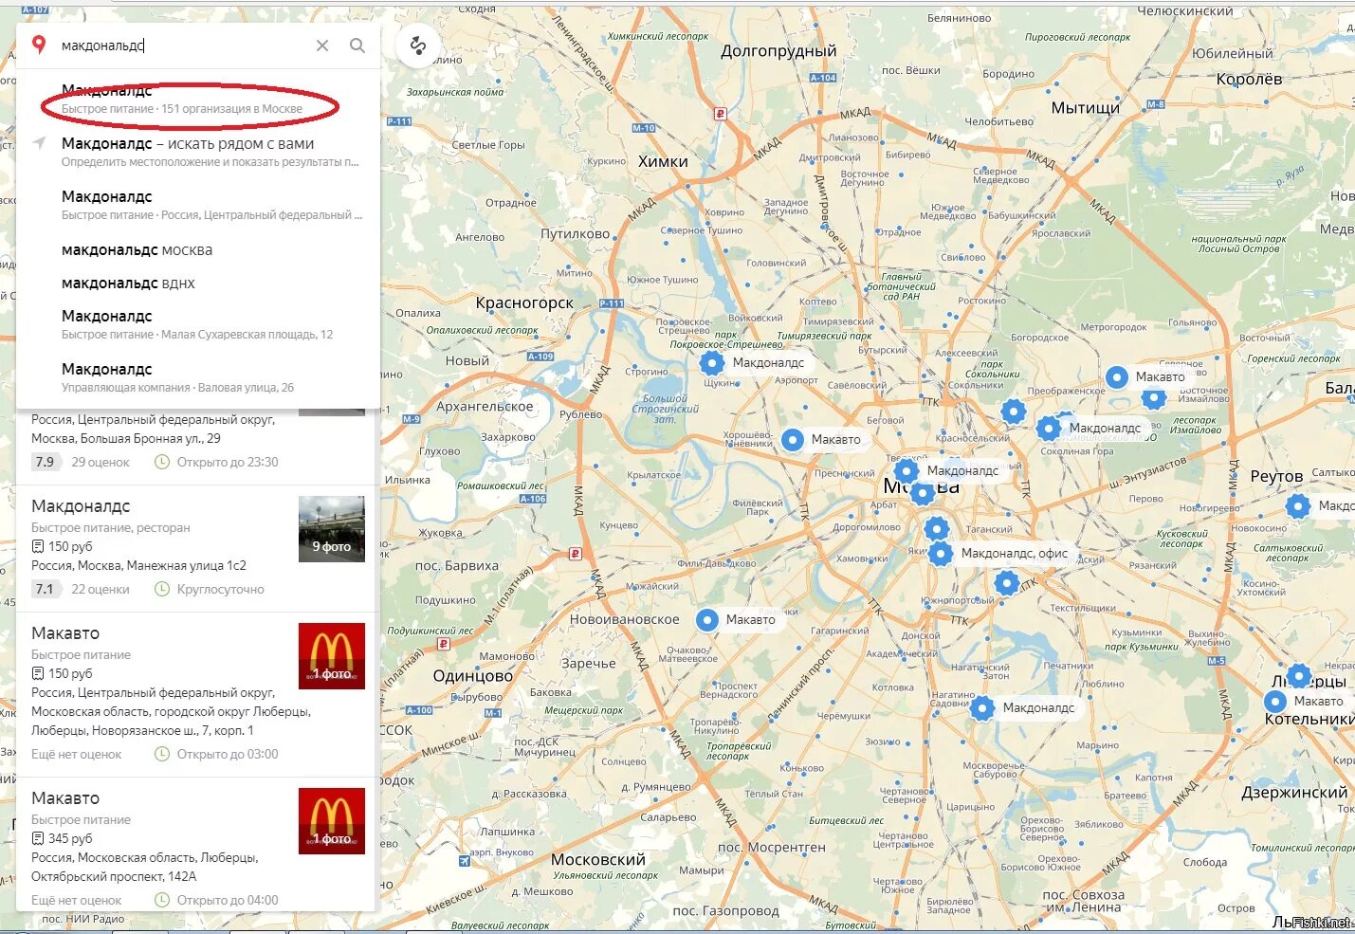This screenshot has width=1355, height=934.
Task: Click 'Ещё нет оценок' on the Новорязанское ш. Макавто card
Action: pyautogui.click(x=77, y=754)
